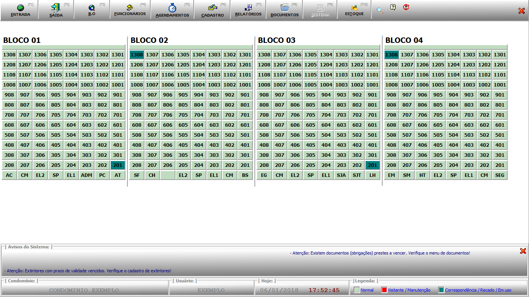Viewport: 529px width, 297px height.
Task: Click the documents expiring warning message
Action: point(381,253)
